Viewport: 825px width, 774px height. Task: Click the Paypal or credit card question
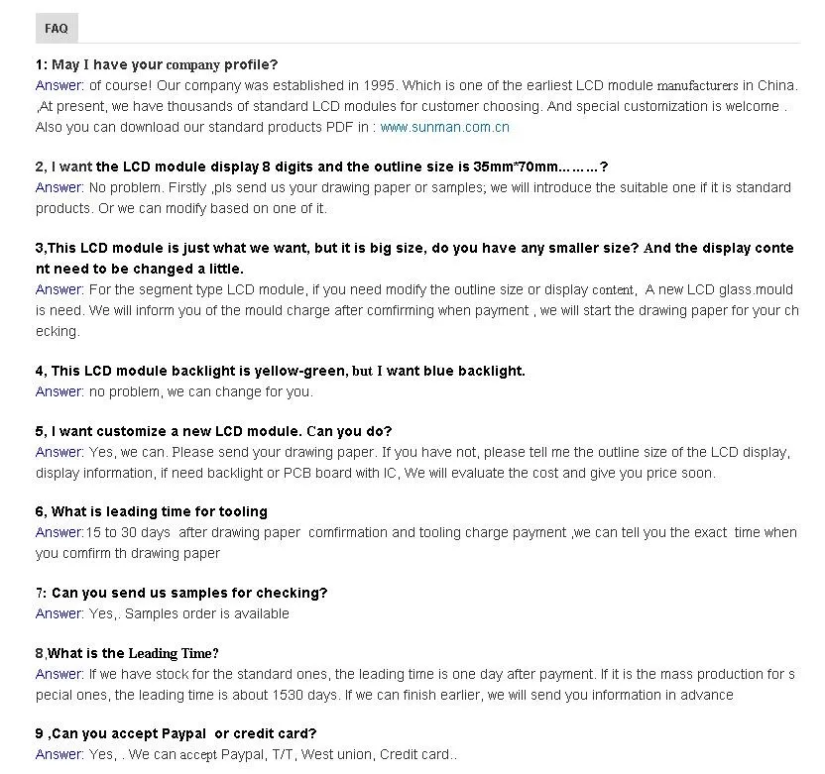[176, 733]
